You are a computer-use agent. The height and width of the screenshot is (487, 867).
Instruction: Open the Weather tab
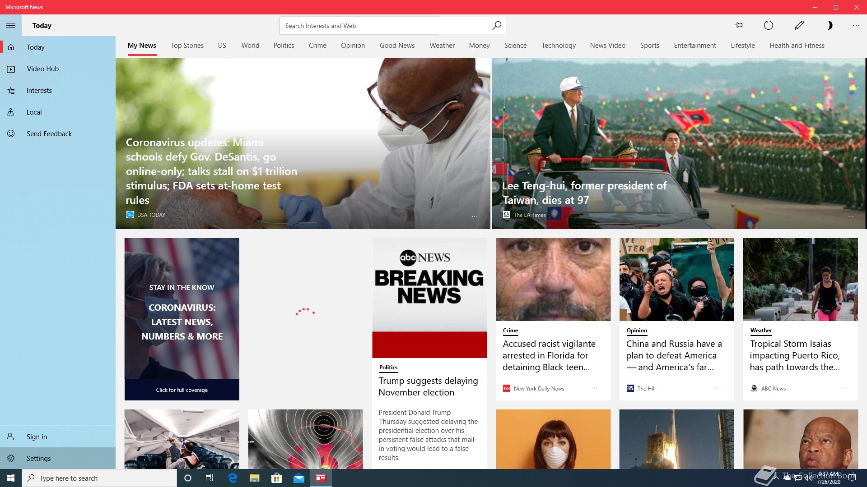[442, 46]
